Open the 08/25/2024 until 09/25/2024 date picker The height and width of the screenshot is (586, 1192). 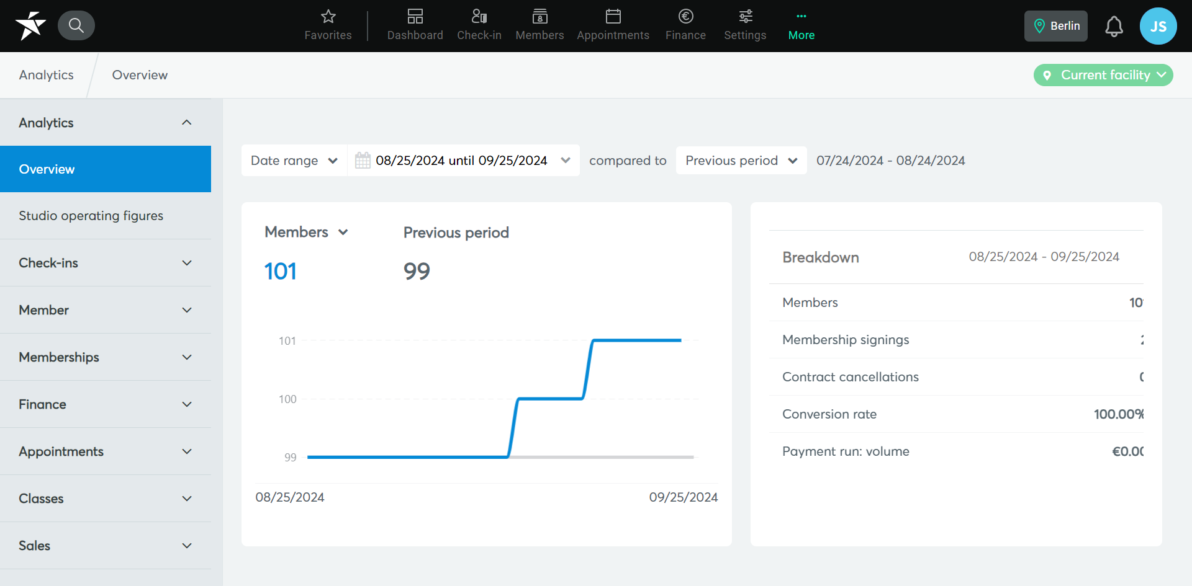coord(463,161)
